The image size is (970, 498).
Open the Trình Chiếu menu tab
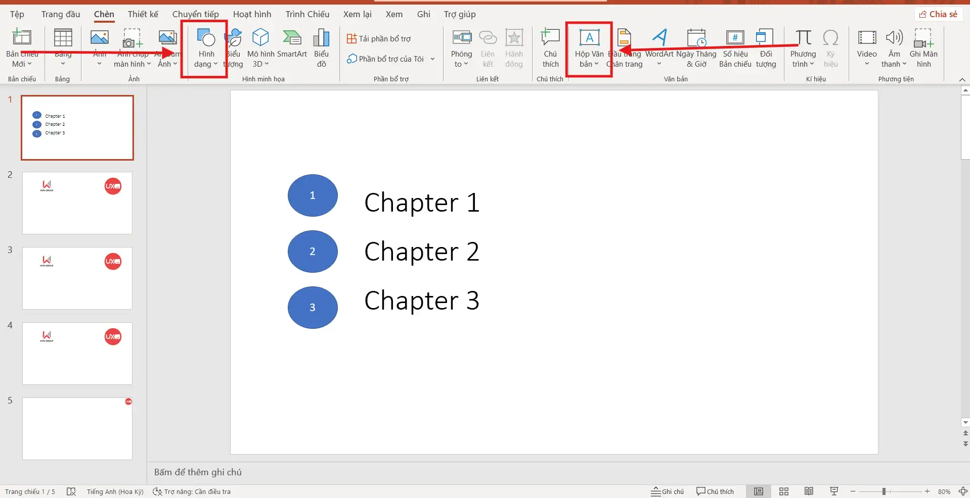point(307,14)
